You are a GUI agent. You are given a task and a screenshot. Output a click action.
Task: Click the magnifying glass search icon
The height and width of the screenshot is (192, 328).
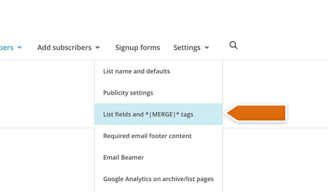233,45
